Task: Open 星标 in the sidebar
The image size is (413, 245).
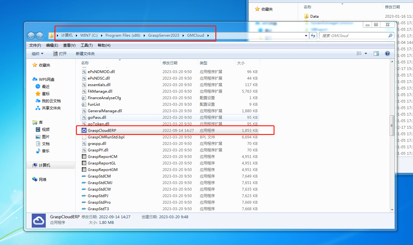Action: click(46, 94)
